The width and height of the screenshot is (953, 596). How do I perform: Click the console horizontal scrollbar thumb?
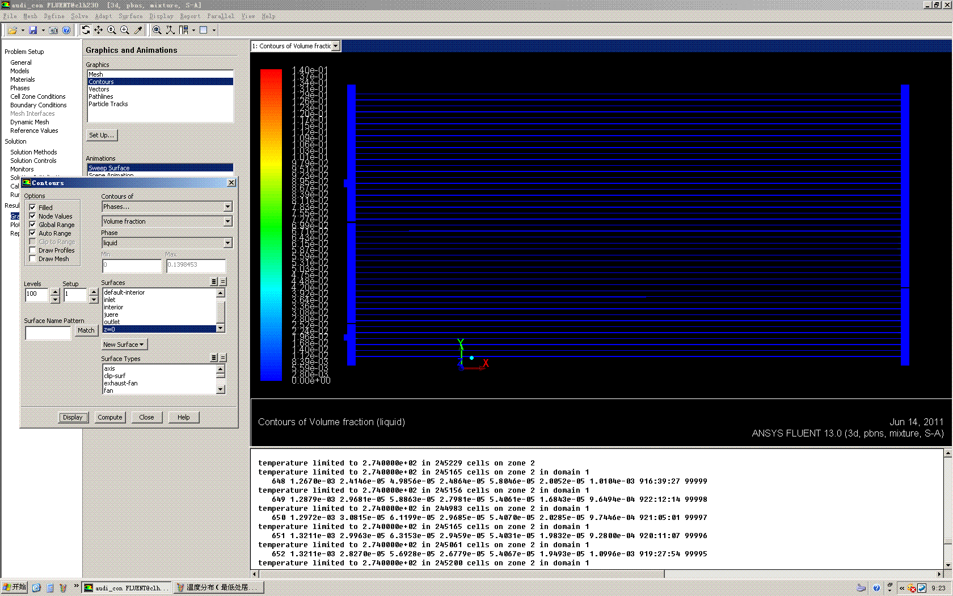461,574
